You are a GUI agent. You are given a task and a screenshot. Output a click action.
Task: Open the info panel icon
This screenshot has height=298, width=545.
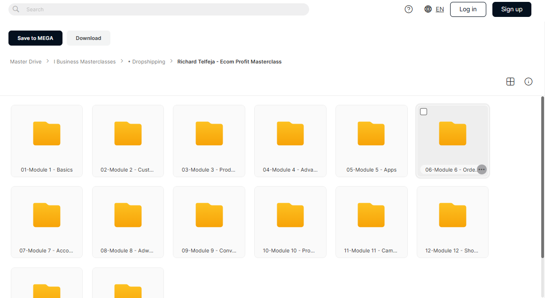[x=528, y=82]
